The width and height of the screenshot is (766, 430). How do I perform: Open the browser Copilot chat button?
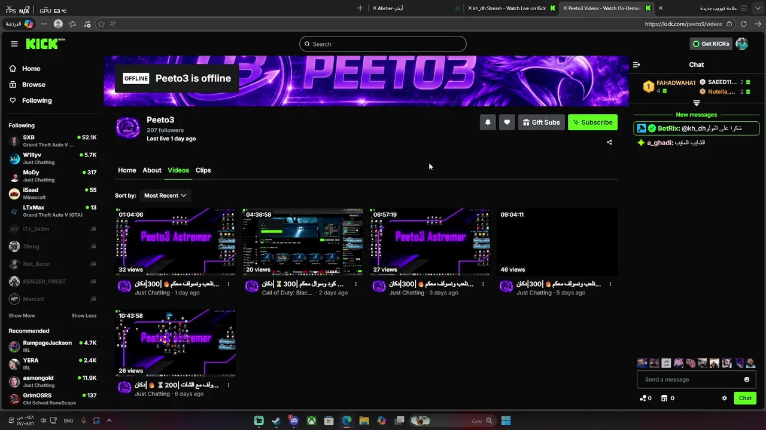point(20,24)
